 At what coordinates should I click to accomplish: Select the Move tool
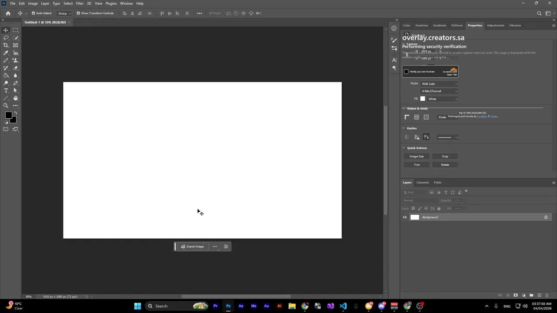point(6,30)
